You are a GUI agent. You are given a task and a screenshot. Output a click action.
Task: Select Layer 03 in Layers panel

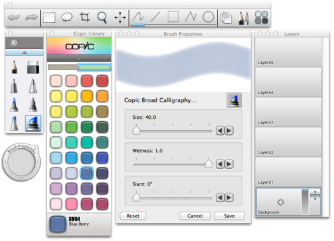coord(289,112)
